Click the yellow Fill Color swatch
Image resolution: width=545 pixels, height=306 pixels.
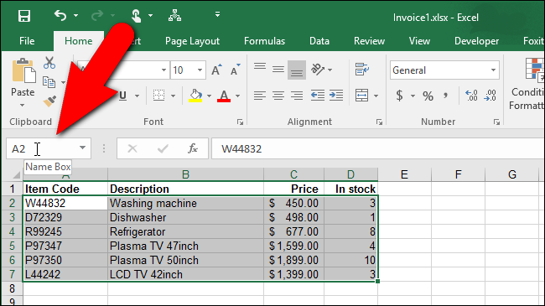[195, 96]
